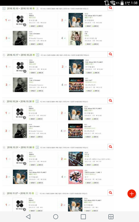The width and height of the screenshot is (139, 222).
Task: Play the WINGS album in the 2016.10.10 week
Action: click(25, 25)
